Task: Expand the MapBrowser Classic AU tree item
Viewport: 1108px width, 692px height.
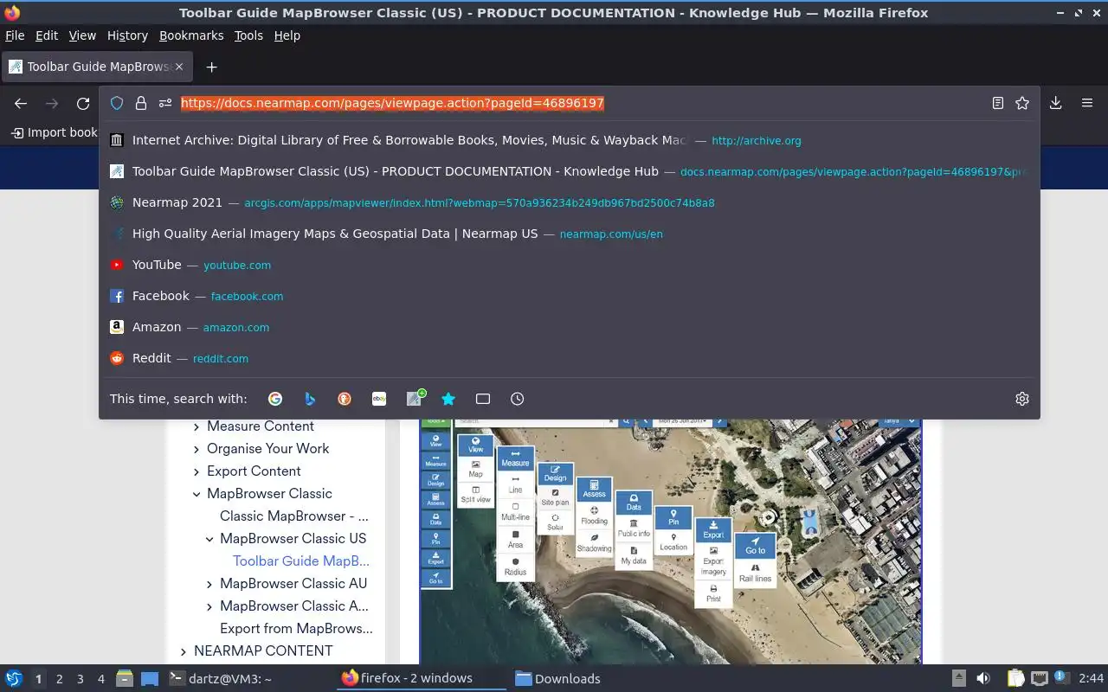Action: tap(209, 584)
